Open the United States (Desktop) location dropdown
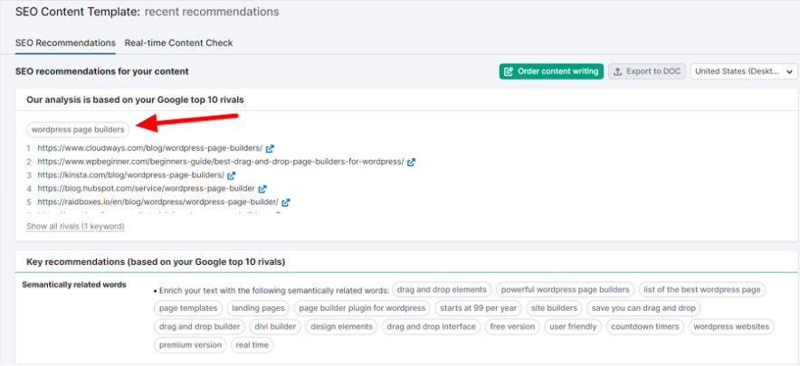800x366 pixels. coord(743,71)
